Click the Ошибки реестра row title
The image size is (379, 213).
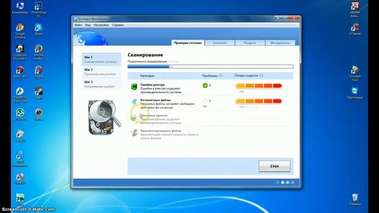pyautogui.click(x=152, y=85)
